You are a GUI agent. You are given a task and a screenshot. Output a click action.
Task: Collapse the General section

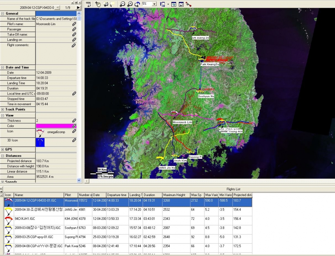click(x=3, y=13)
